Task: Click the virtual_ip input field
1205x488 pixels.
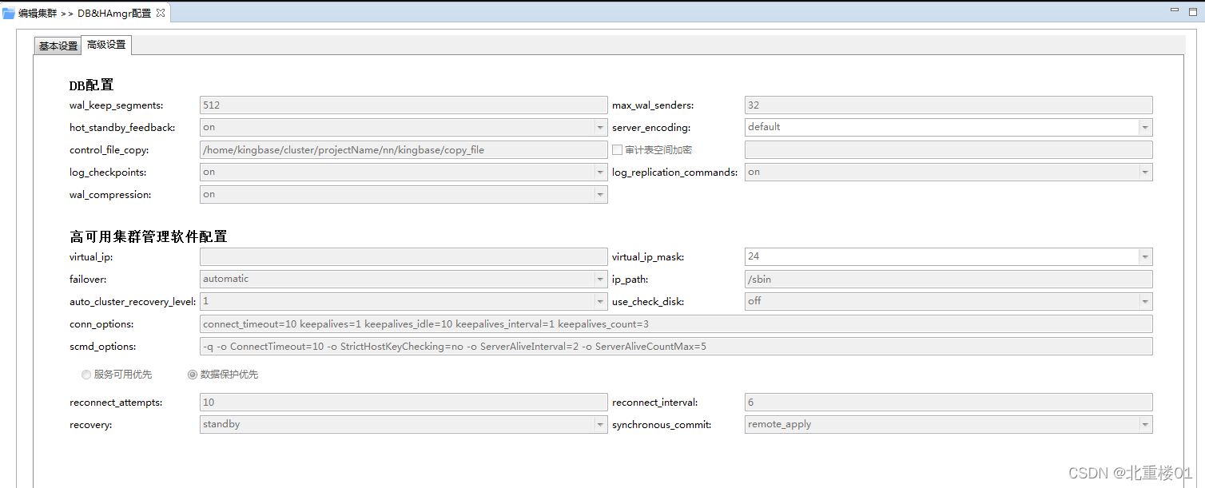Action: coord(404,256)
